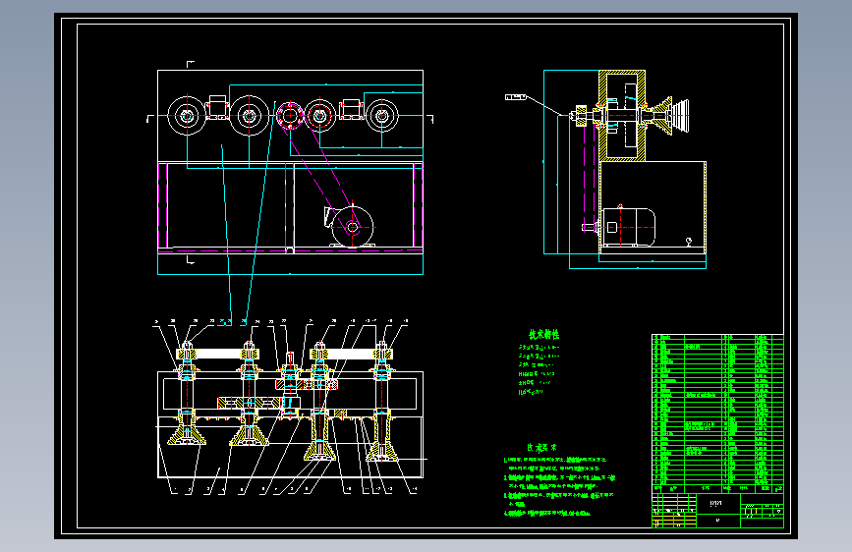Click the leader label box left of side view
The width and height of the screenshot is (852, 552).
[x=516, y=97]
